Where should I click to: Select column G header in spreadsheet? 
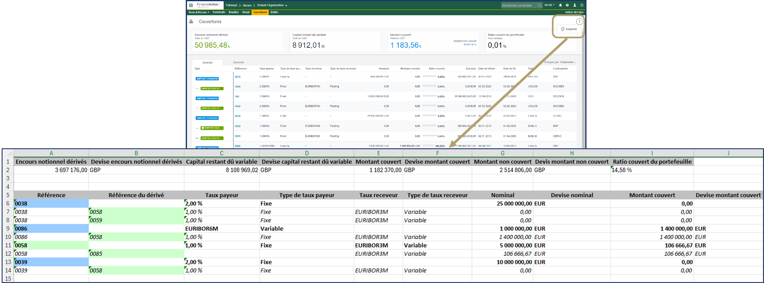(x=502, y=153)
